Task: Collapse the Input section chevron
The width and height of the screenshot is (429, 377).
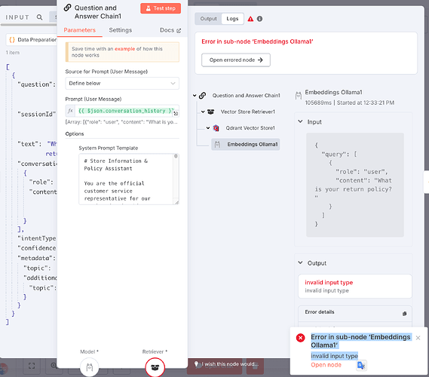Action: coord(300,121)
